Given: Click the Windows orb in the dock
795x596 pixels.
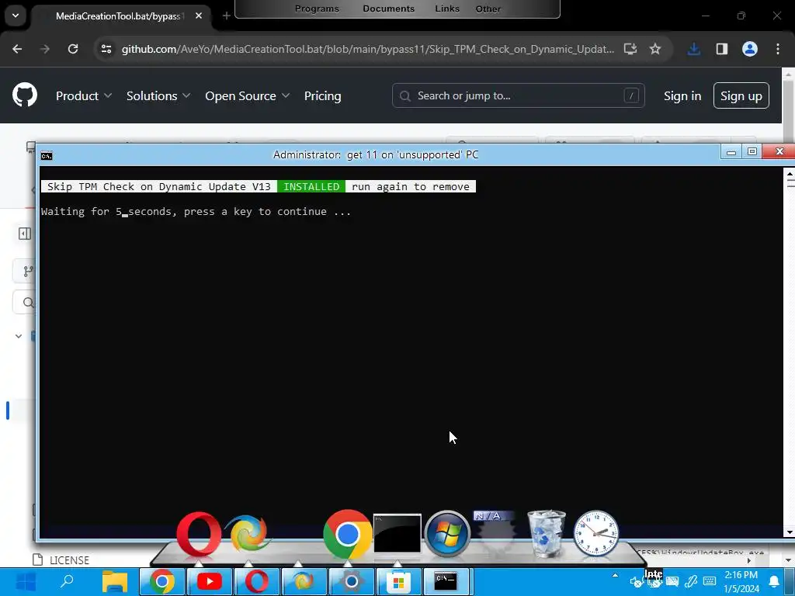Looking at the screenshot, I should click(x=447, y=534).
